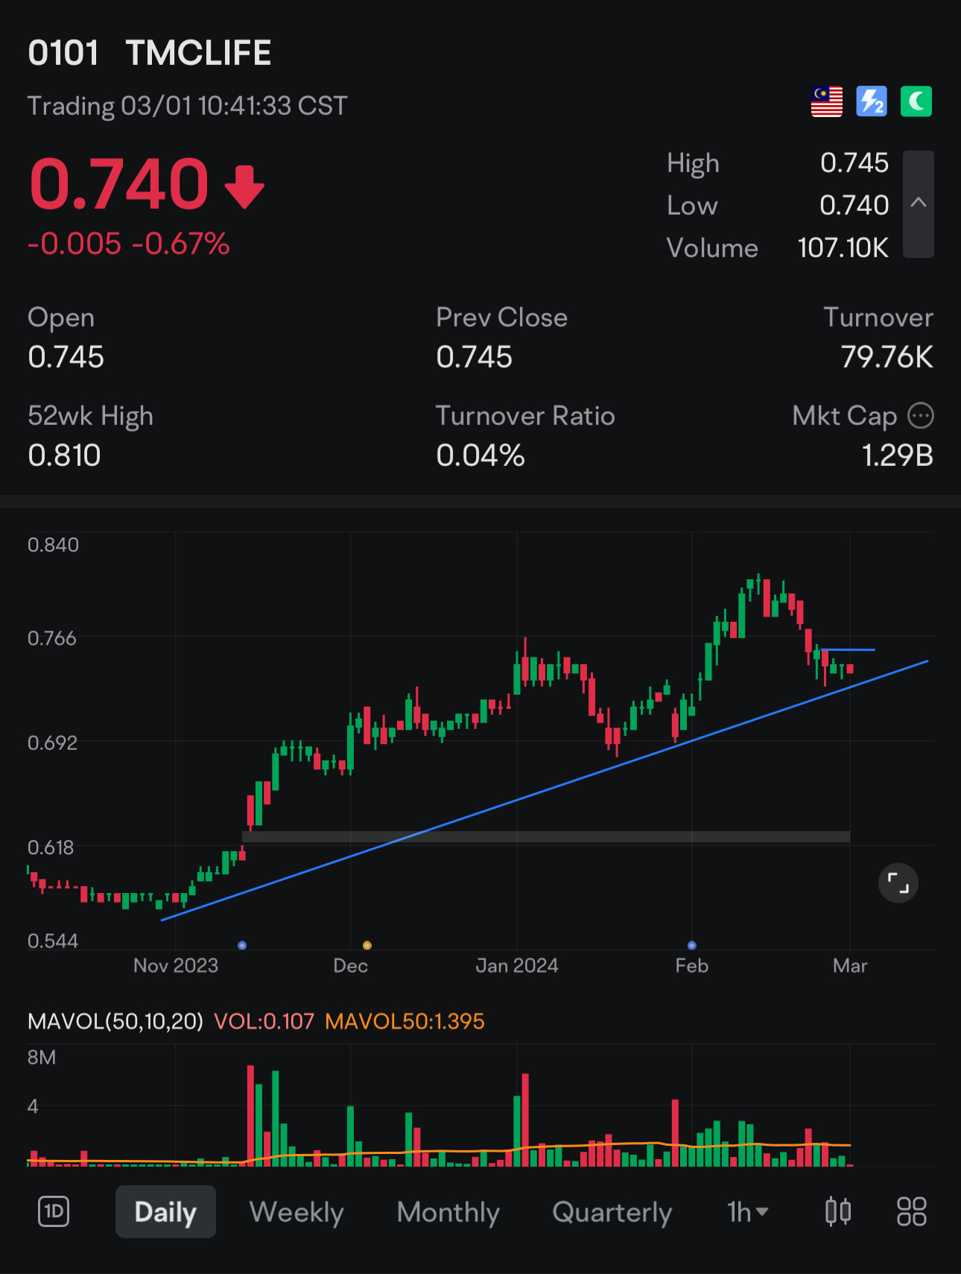Collapse the quote details with the up chevron
This screenshot has height=1274, width=961.
coord(919,204)
